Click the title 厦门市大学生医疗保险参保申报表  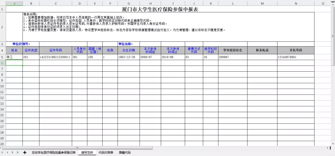click(160, 9)
